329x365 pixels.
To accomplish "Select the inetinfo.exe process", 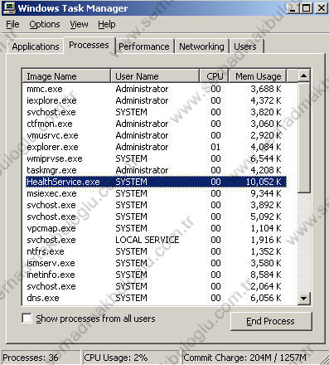I will click(x=156, y=275).
